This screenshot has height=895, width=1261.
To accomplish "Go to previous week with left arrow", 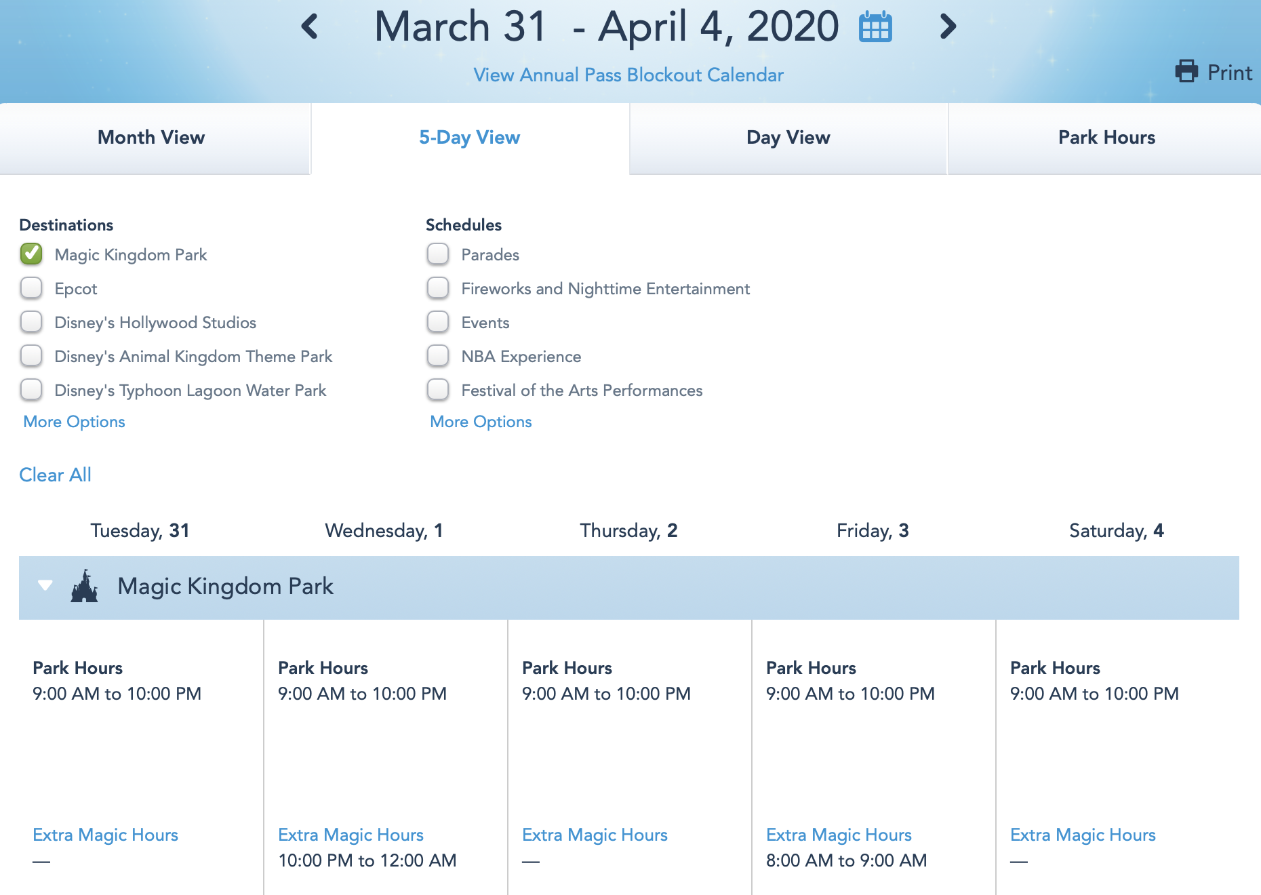I will [x=310, y=26].
